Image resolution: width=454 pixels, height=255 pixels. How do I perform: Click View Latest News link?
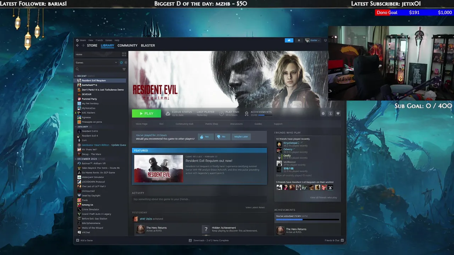255,208
